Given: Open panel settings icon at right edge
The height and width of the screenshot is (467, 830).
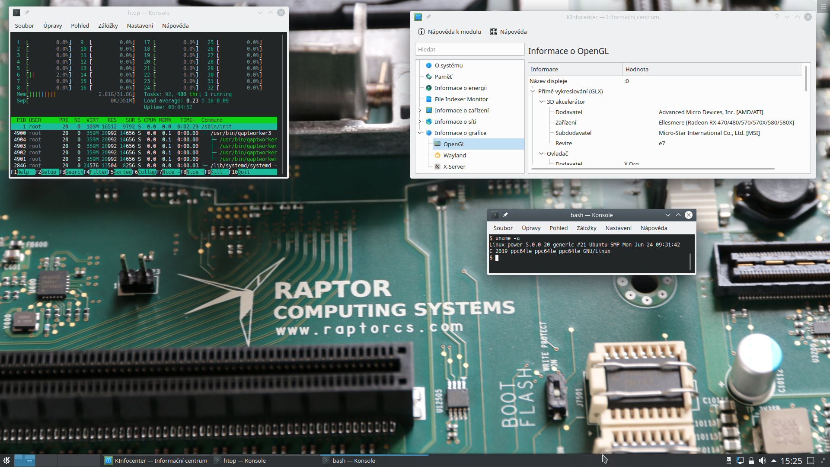Looking at the screenshot, I should [x=823, y=461].
